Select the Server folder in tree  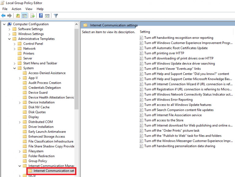pos(28,58)
